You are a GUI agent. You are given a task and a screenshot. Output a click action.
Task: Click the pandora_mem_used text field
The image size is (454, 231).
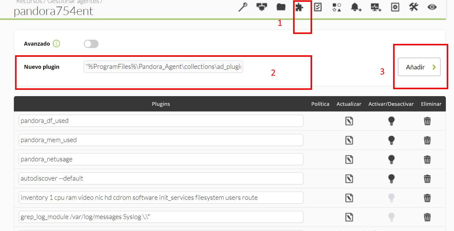[161, 140]
